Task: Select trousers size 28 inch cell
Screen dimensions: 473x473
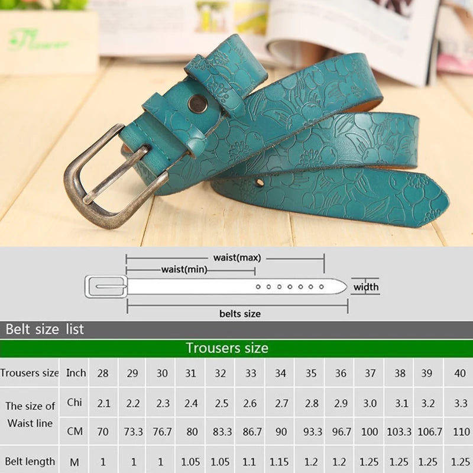Action: (103, 373)
